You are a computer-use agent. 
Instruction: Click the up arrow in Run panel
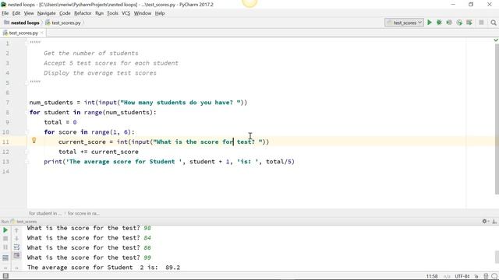(x=16, y=230)
